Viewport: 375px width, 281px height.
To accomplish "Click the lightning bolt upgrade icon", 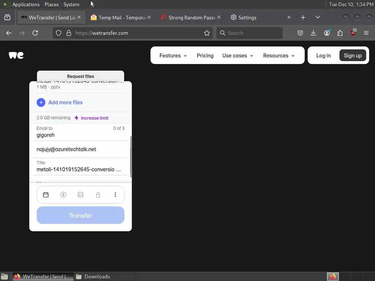I will (76, 118).
